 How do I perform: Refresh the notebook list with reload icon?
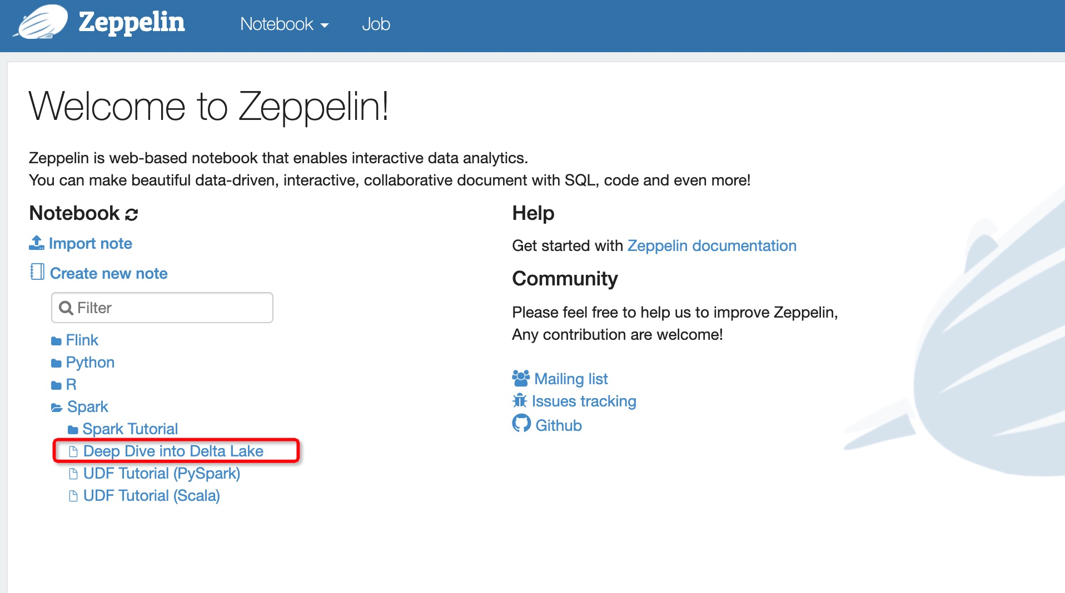(132, 214)
